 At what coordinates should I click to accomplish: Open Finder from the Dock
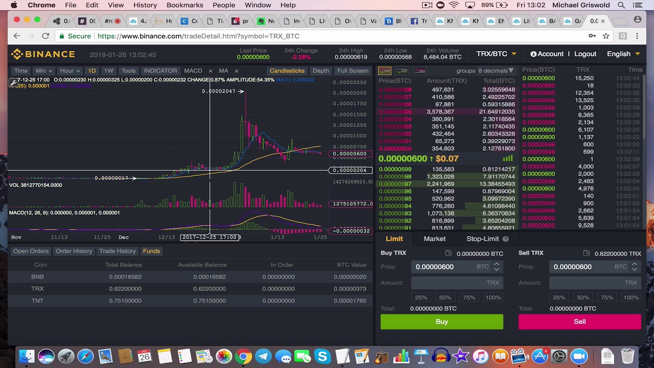[x=27, y=356]
